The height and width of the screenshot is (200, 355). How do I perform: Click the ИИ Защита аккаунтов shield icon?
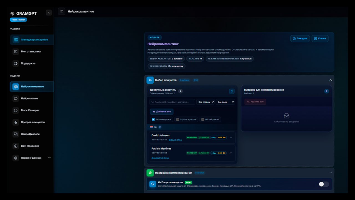click(x=153, y=184)
